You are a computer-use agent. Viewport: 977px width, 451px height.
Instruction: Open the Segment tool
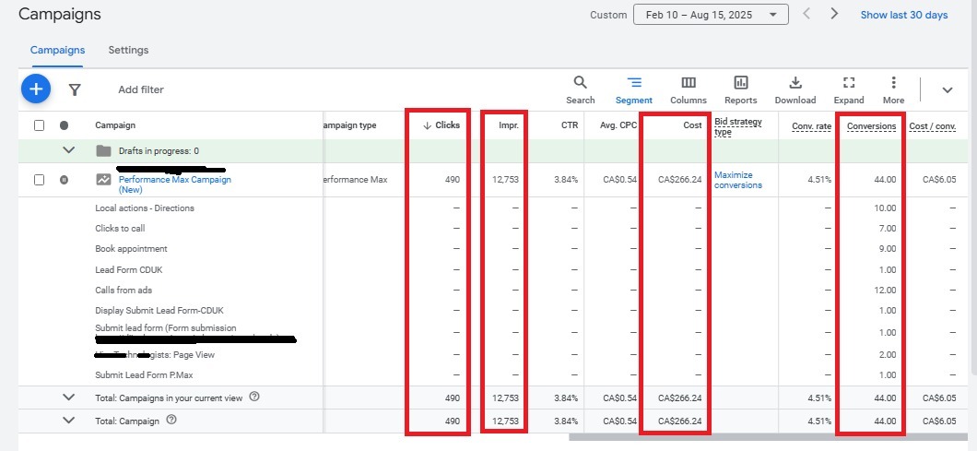634,89
